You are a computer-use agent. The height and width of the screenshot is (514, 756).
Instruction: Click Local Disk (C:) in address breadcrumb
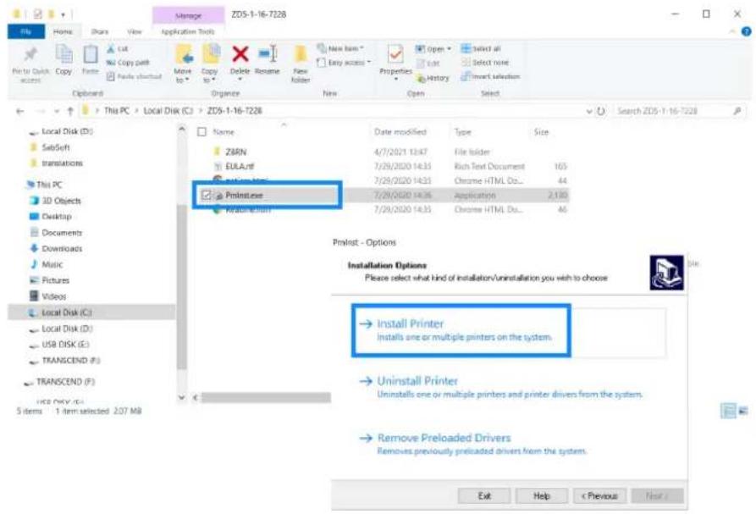pyautogui.click(x=168, y=110)
